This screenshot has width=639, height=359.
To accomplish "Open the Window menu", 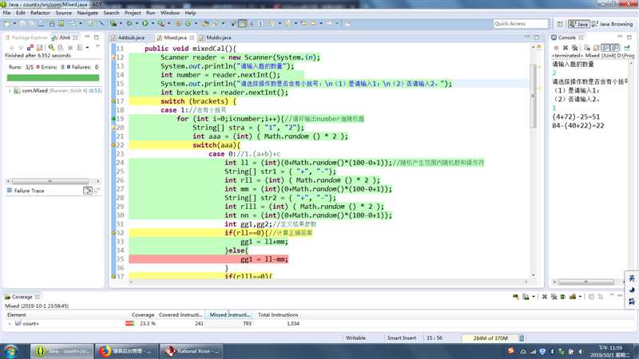I will (x=170, y=13).
